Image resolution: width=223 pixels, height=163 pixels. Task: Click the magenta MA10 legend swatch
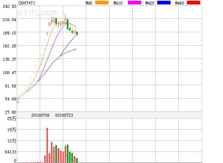pos(135,3)
